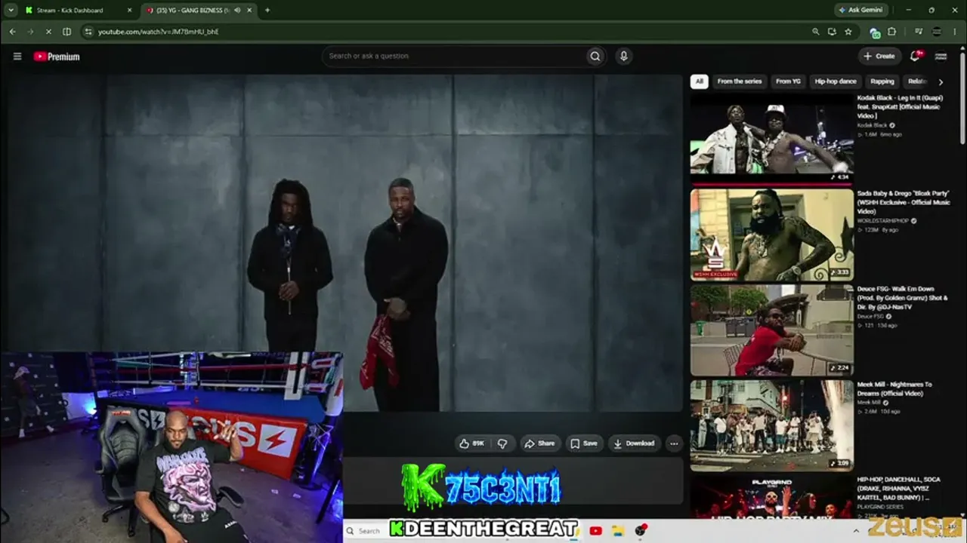The width and height of the screenshot is (967, 543).
Task: Open the Deuce FSG Walk Em Down thumbnail
Action: (771, 330)
